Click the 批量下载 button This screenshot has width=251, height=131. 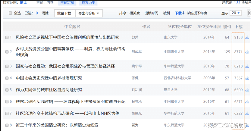[x=65, y=13]
